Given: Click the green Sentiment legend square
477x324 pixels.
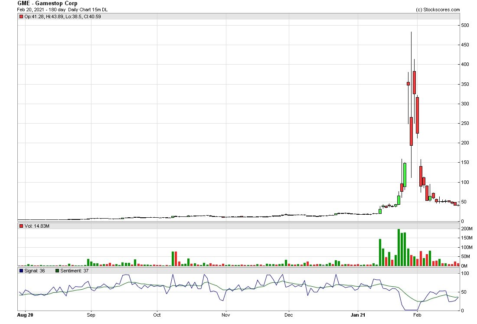Looking at the screenshot, I should [57, 271].
